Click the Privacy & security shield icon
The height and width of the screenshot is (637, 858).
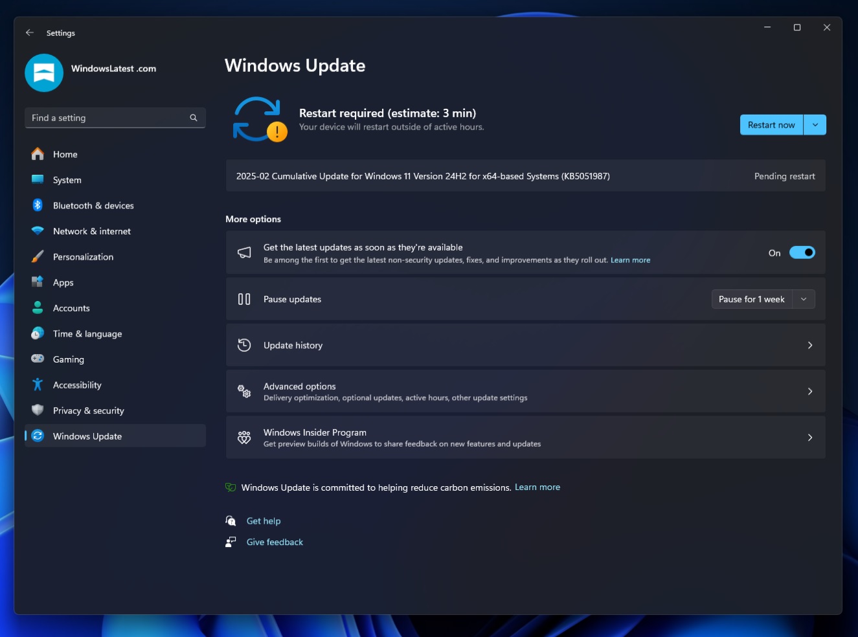pyautogui.click(x=38, y=410)
